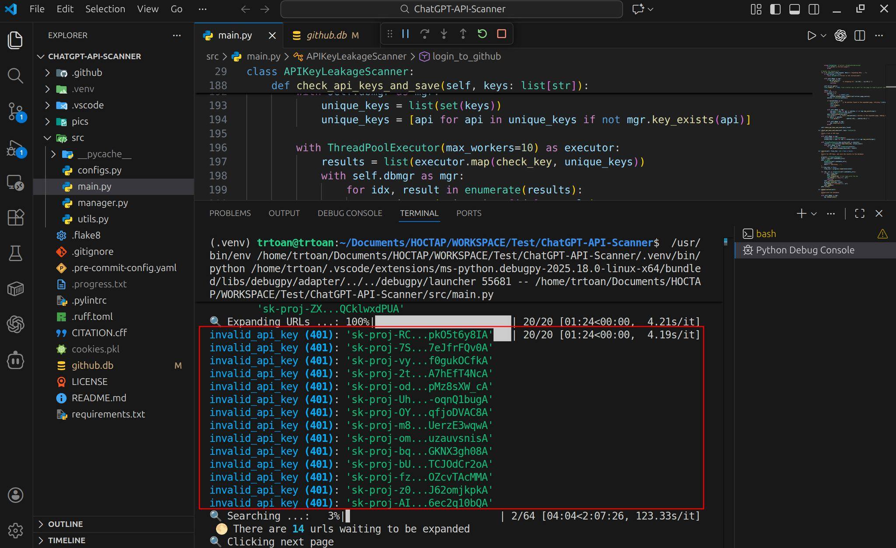
Task: Switch to the DEBUG CONSOLE tab
Action: coord(350,213)
